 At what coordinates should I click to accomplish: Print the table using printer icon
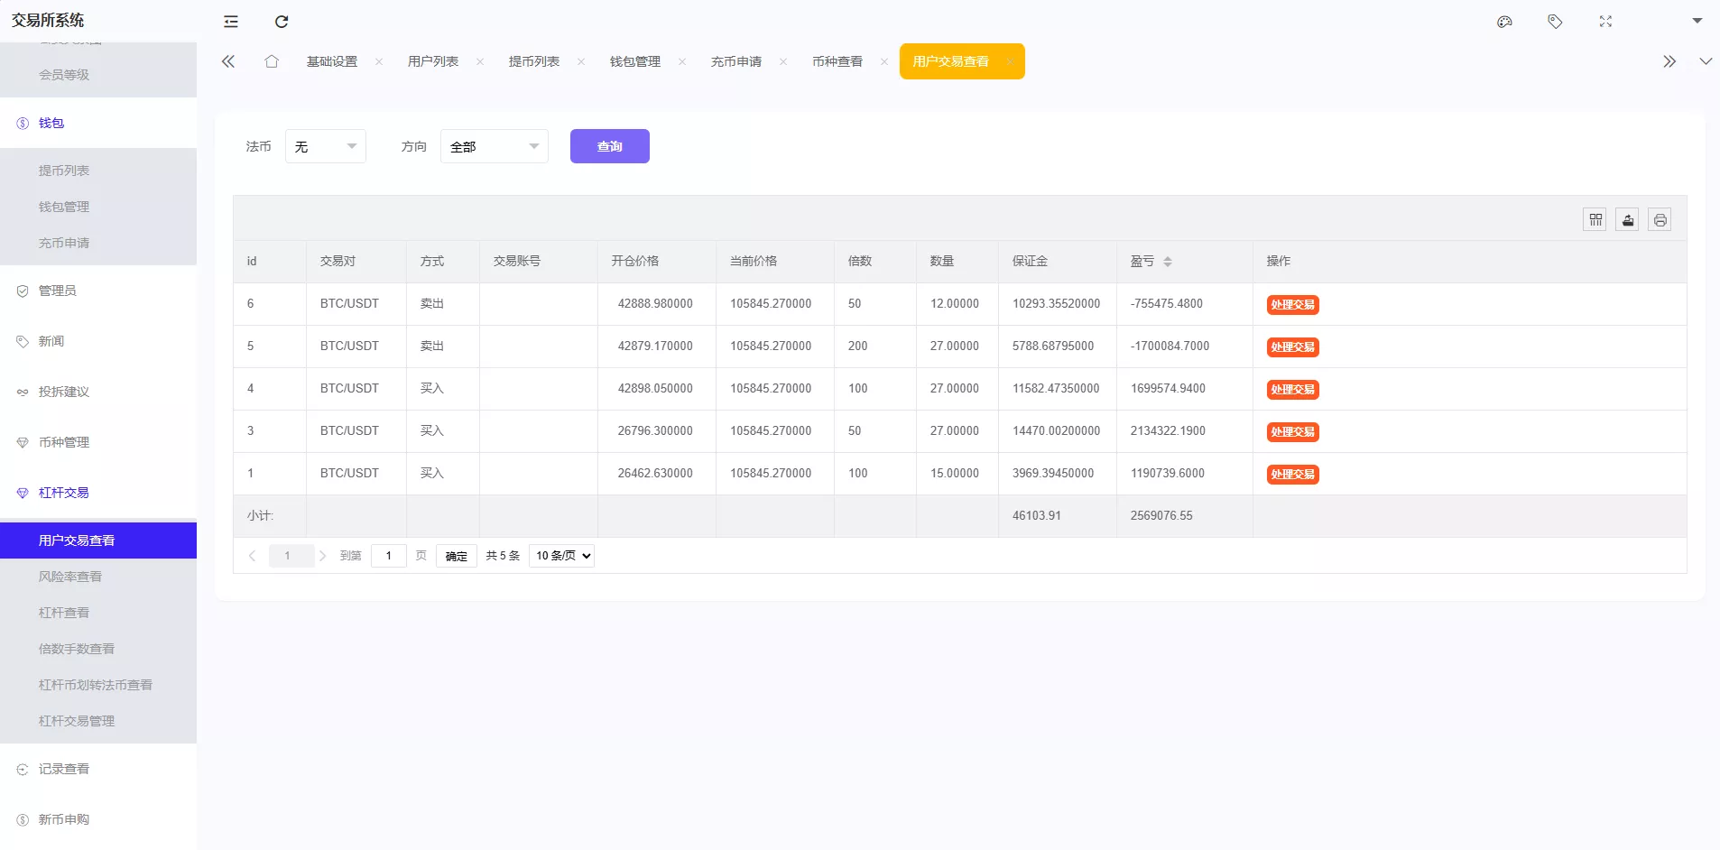pos(1660,219)
